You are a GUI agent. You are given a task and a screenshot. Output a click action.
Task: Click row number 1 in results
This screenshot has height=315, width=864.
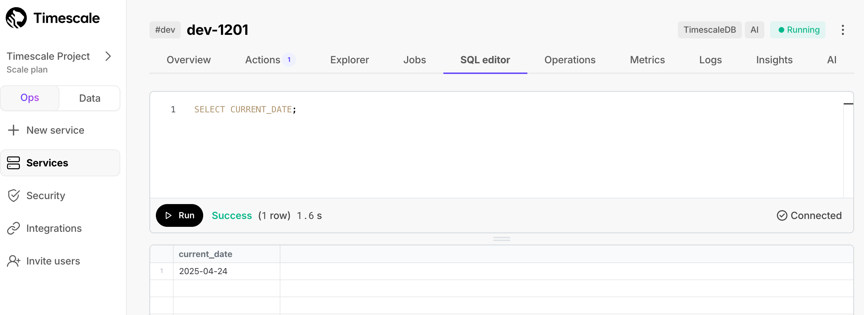pos(162,271)
